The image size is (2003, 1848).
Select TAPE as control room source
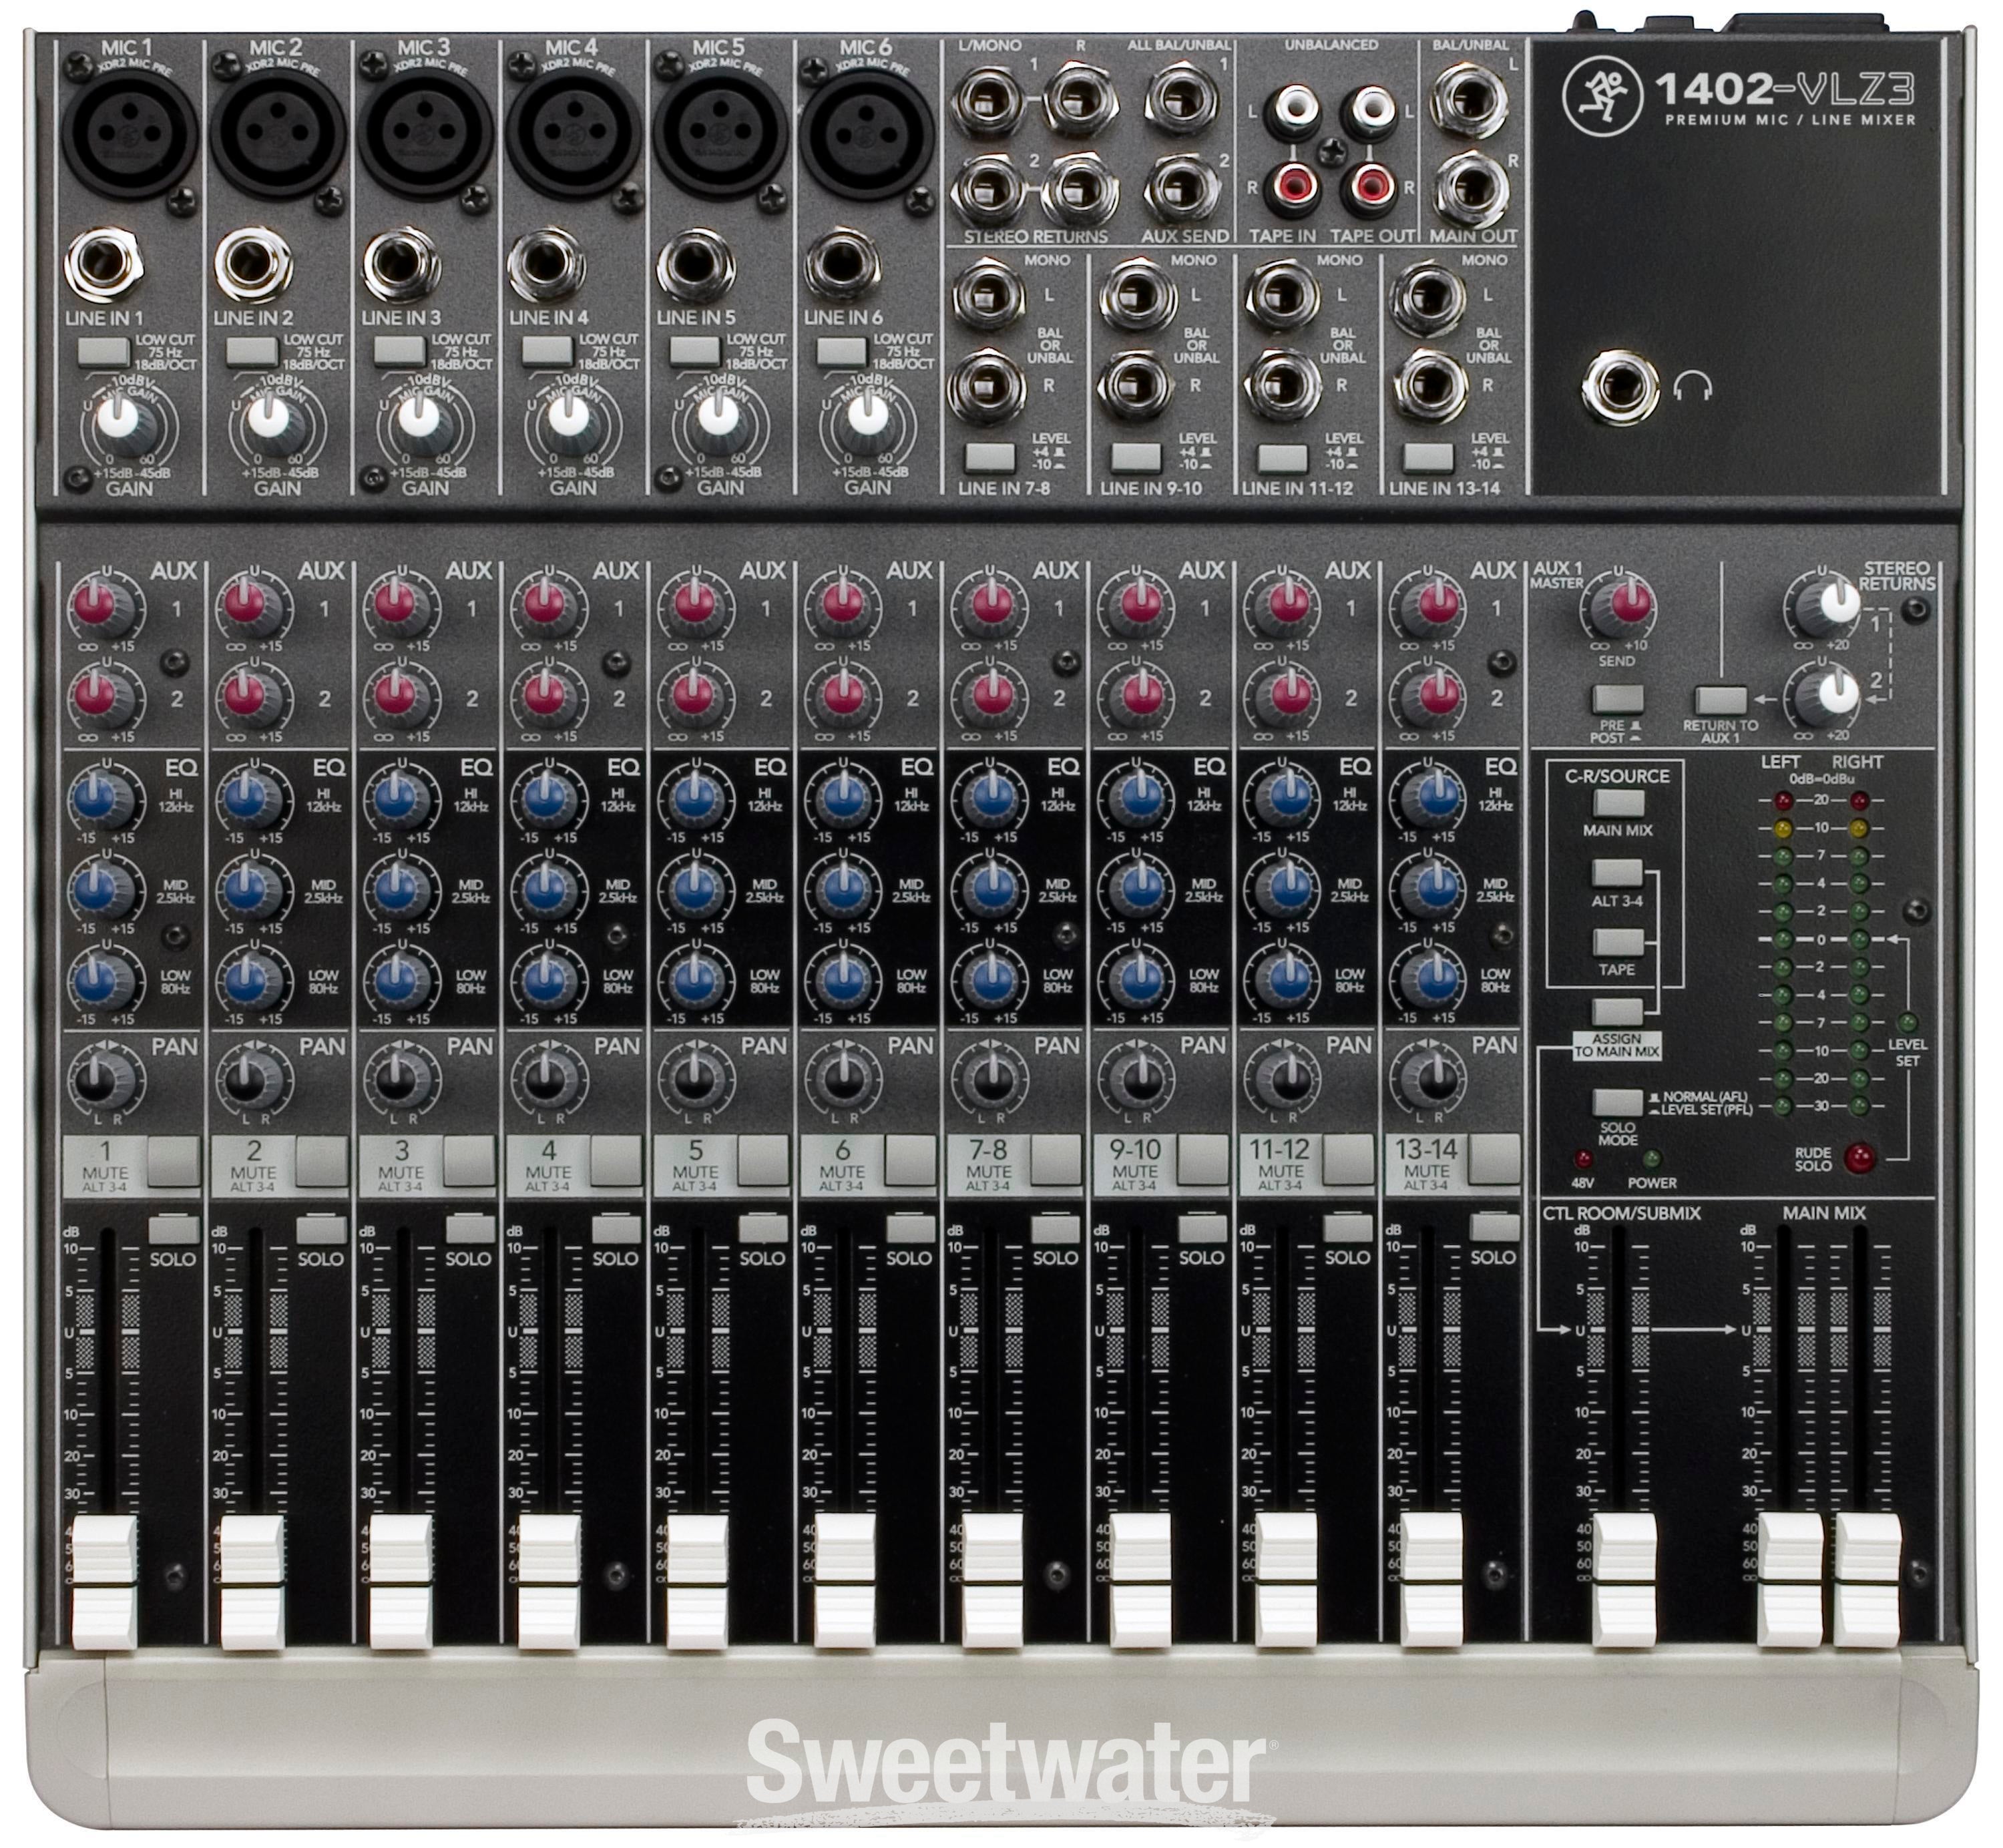pos(1618,943)
